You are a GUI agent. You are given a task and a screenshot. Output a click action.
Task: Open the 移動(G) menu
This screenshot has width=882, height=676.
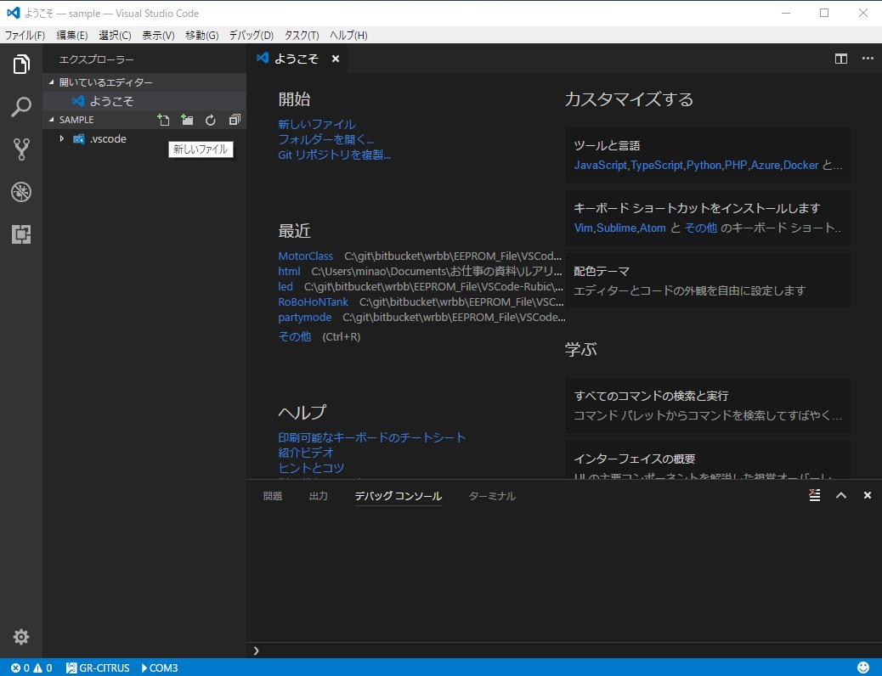tap(202, 36)
